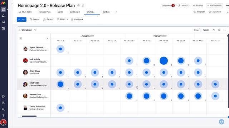Open the Weeks timescale dropdown
This screenshot has width=229, height=128.
[209, 30]
